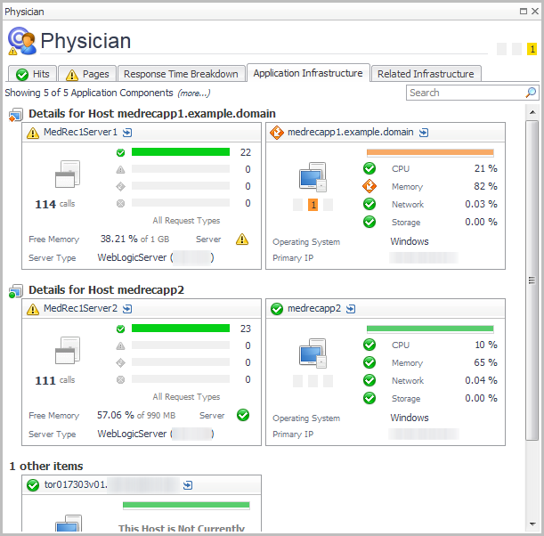Click medrecapp2 Network 0.04 % value

481,380
